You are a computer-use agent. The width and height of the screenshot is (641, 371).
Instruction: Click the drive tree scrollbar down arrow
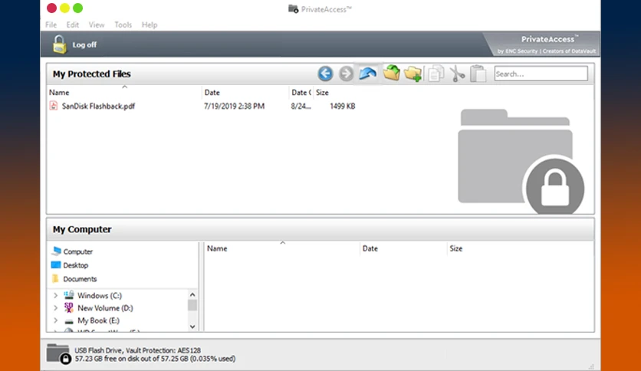[x=192, y=327]
